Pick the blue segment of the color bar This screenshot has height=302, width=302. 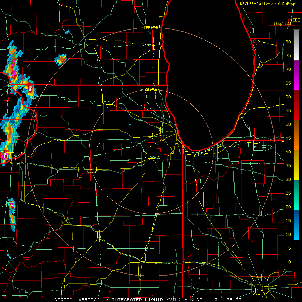pos(296,225)
